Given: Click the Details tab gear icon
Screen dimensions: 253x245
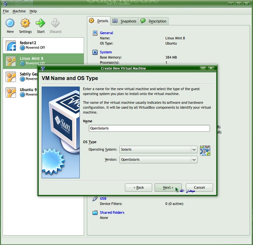Looking at the screenshot, I should coord(91,20).
